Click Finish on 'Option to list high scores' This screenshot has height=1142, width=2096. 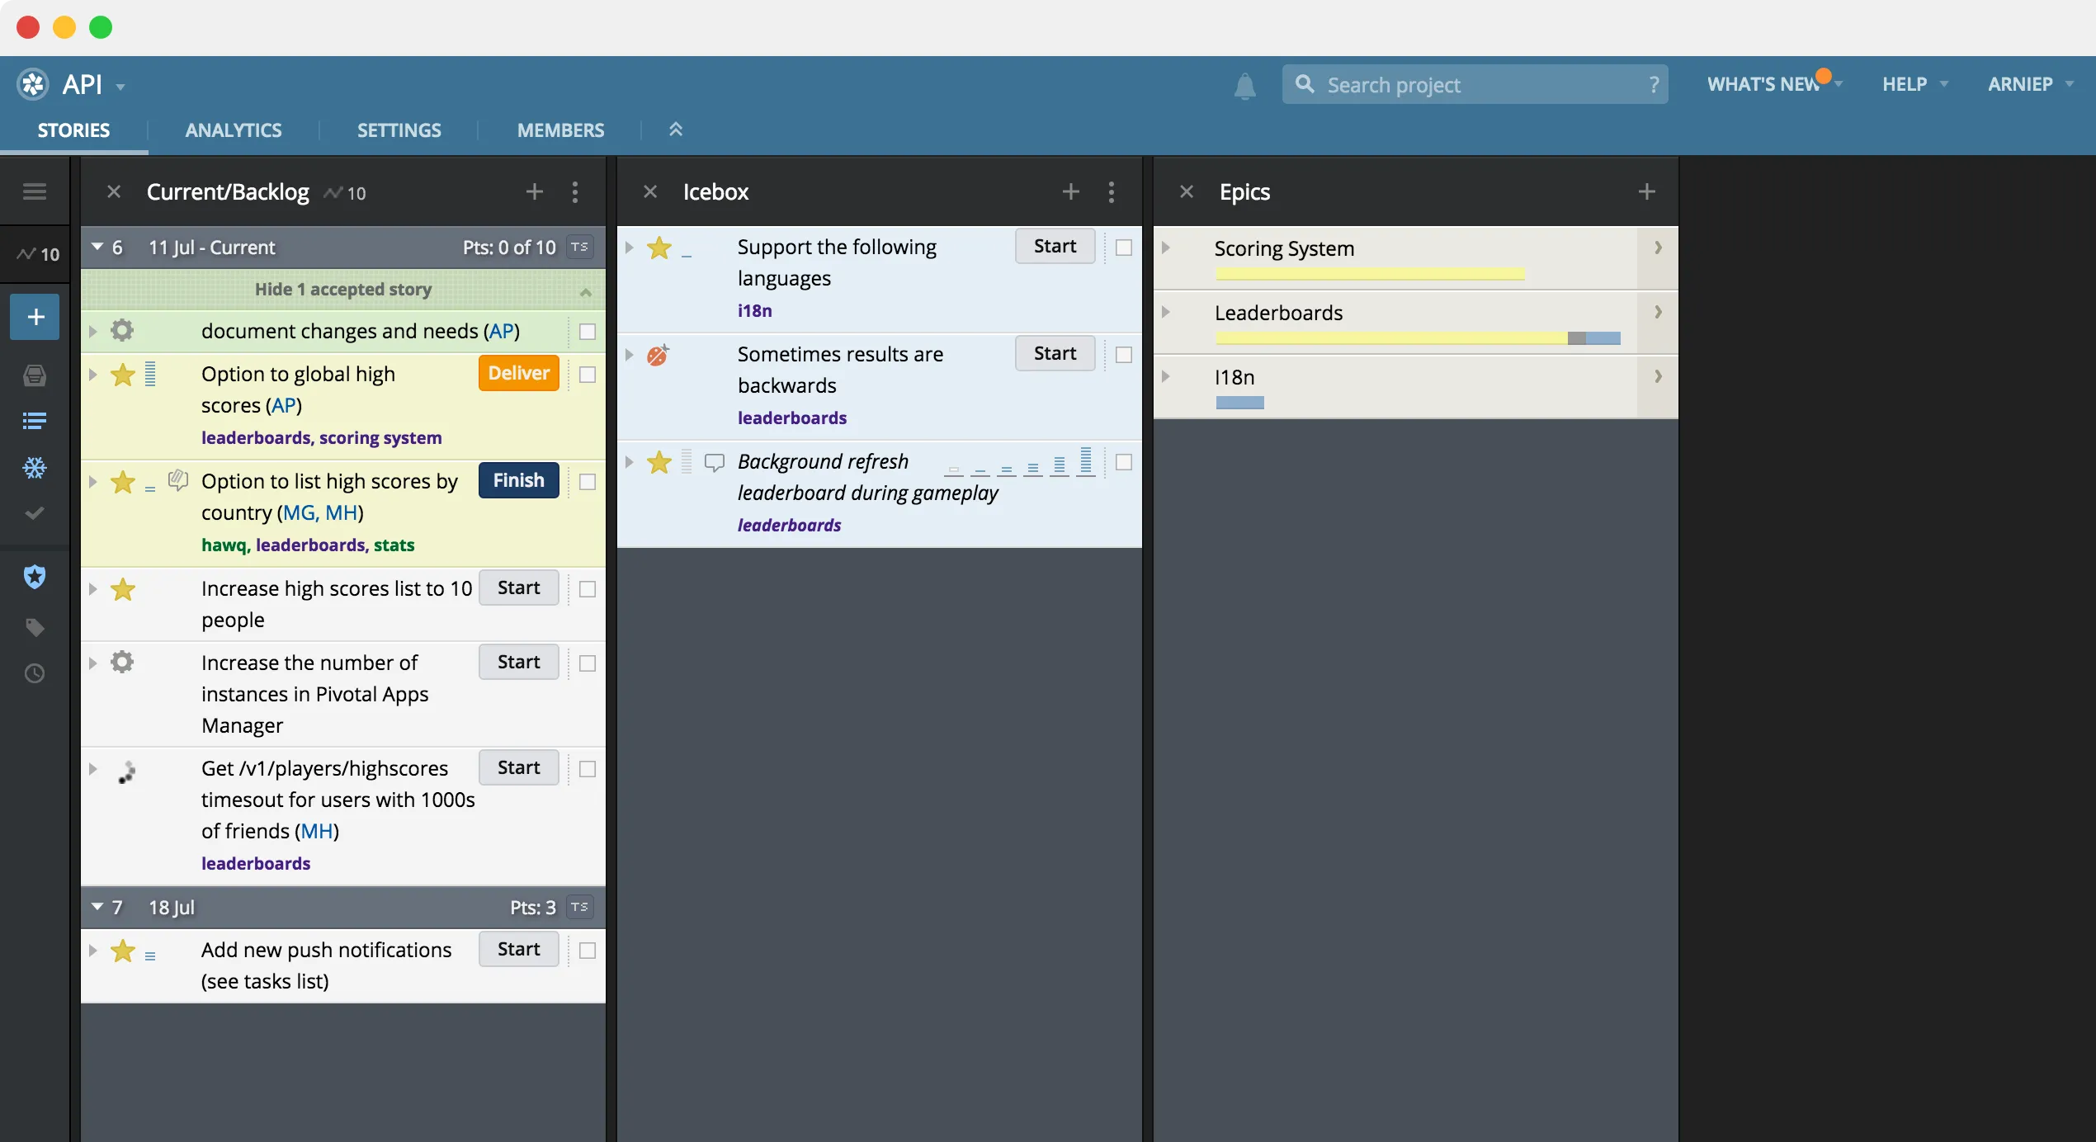pyautogui.click(x=517, y=479)
